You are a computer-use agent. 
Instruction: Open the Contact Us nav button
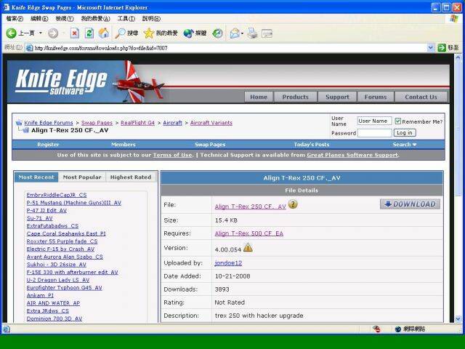pyautogui.click(x=421, y=97)
